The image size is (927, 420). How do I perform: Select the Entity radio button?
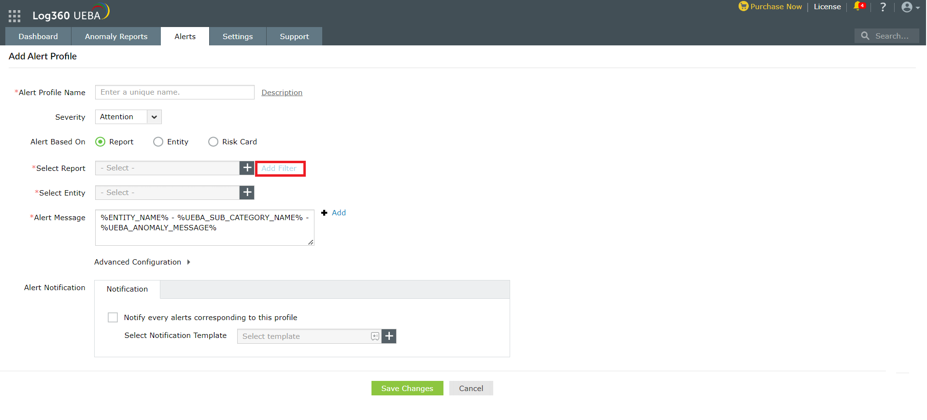158,142
